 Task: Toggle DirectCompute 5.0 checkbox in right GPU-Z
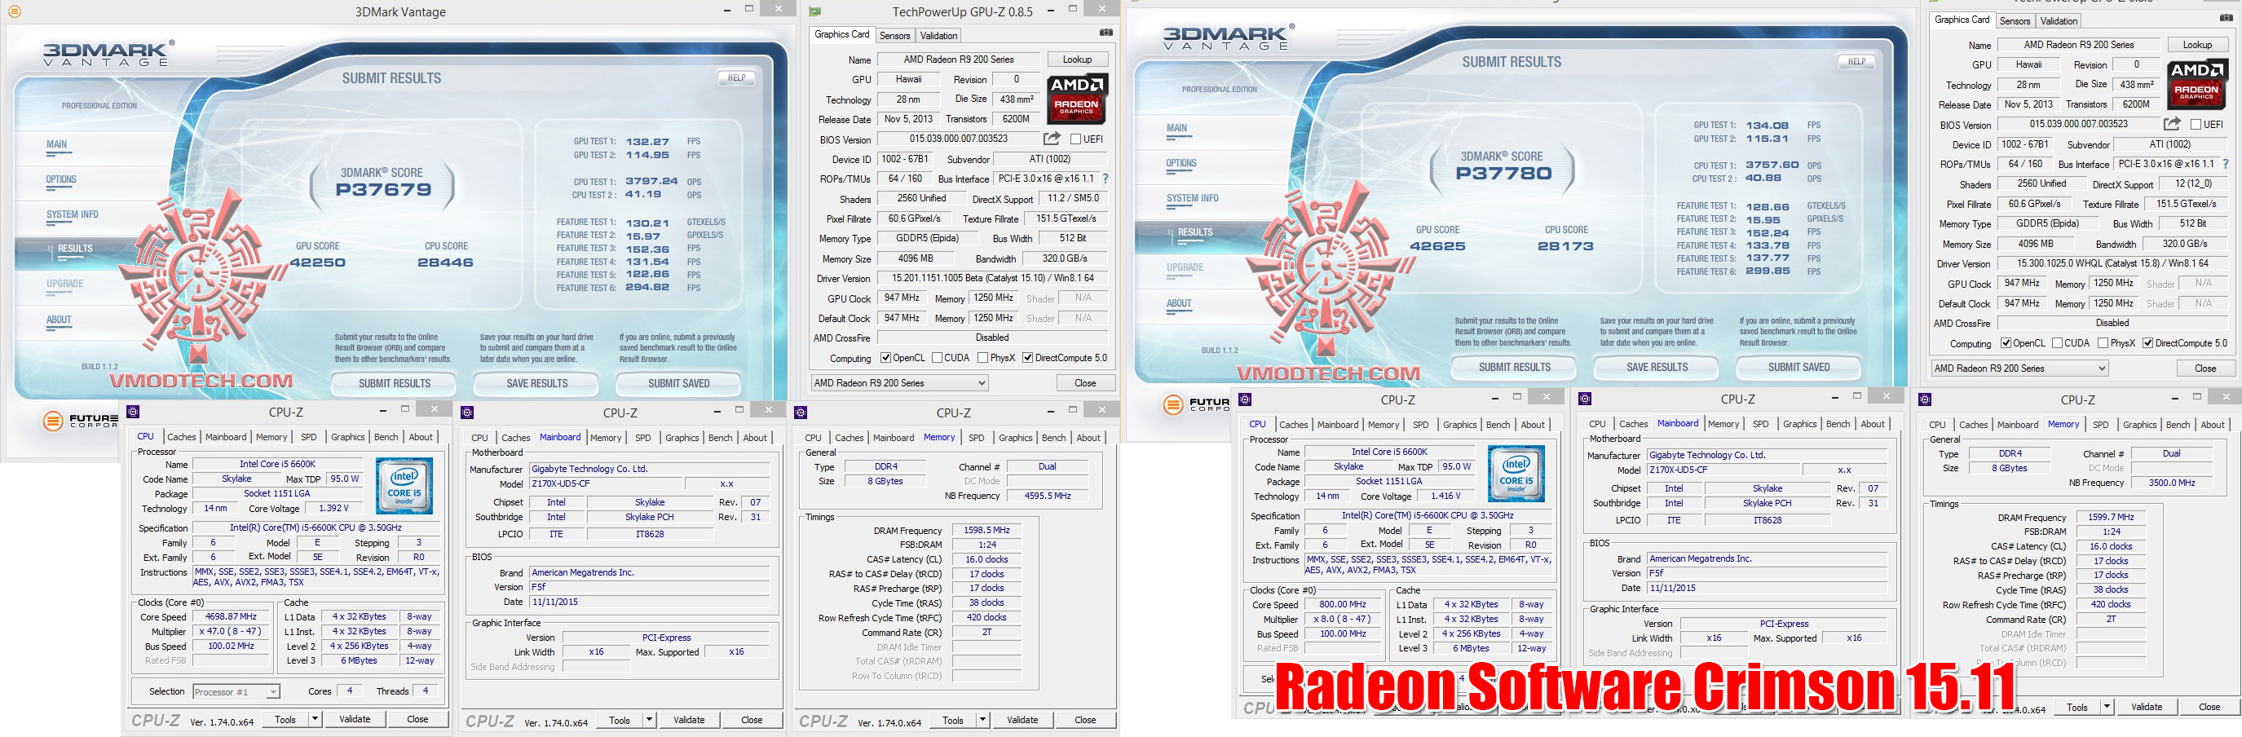(2148, 343)
